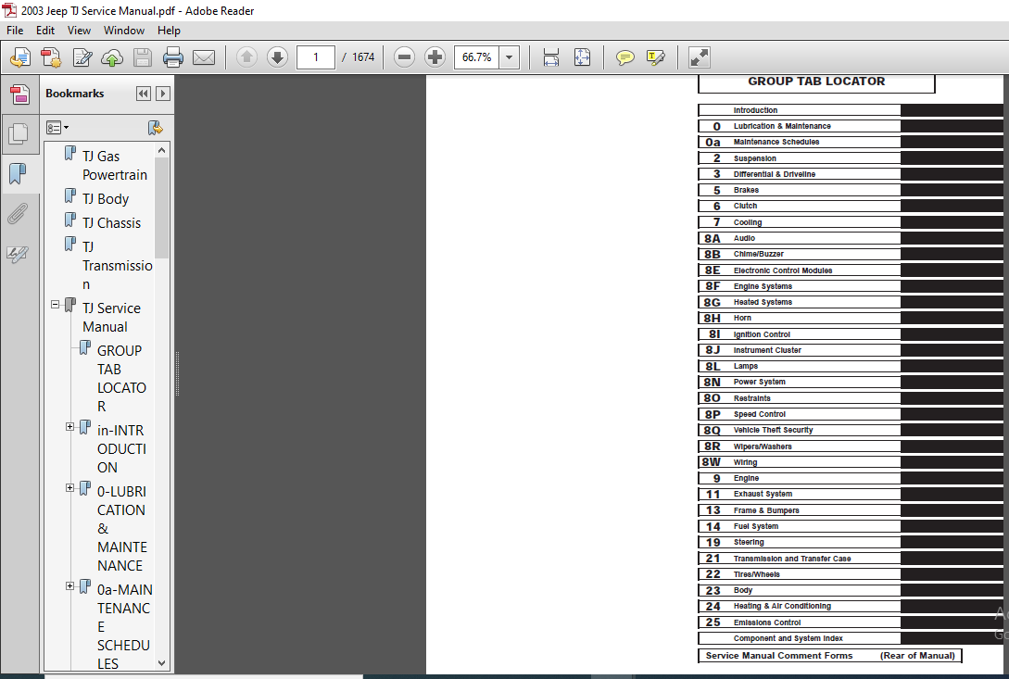Image resolution: width=1009 pixels, height=679 pixels.
Task: Select the highlight text tool
Action: [x=656, y=57]
